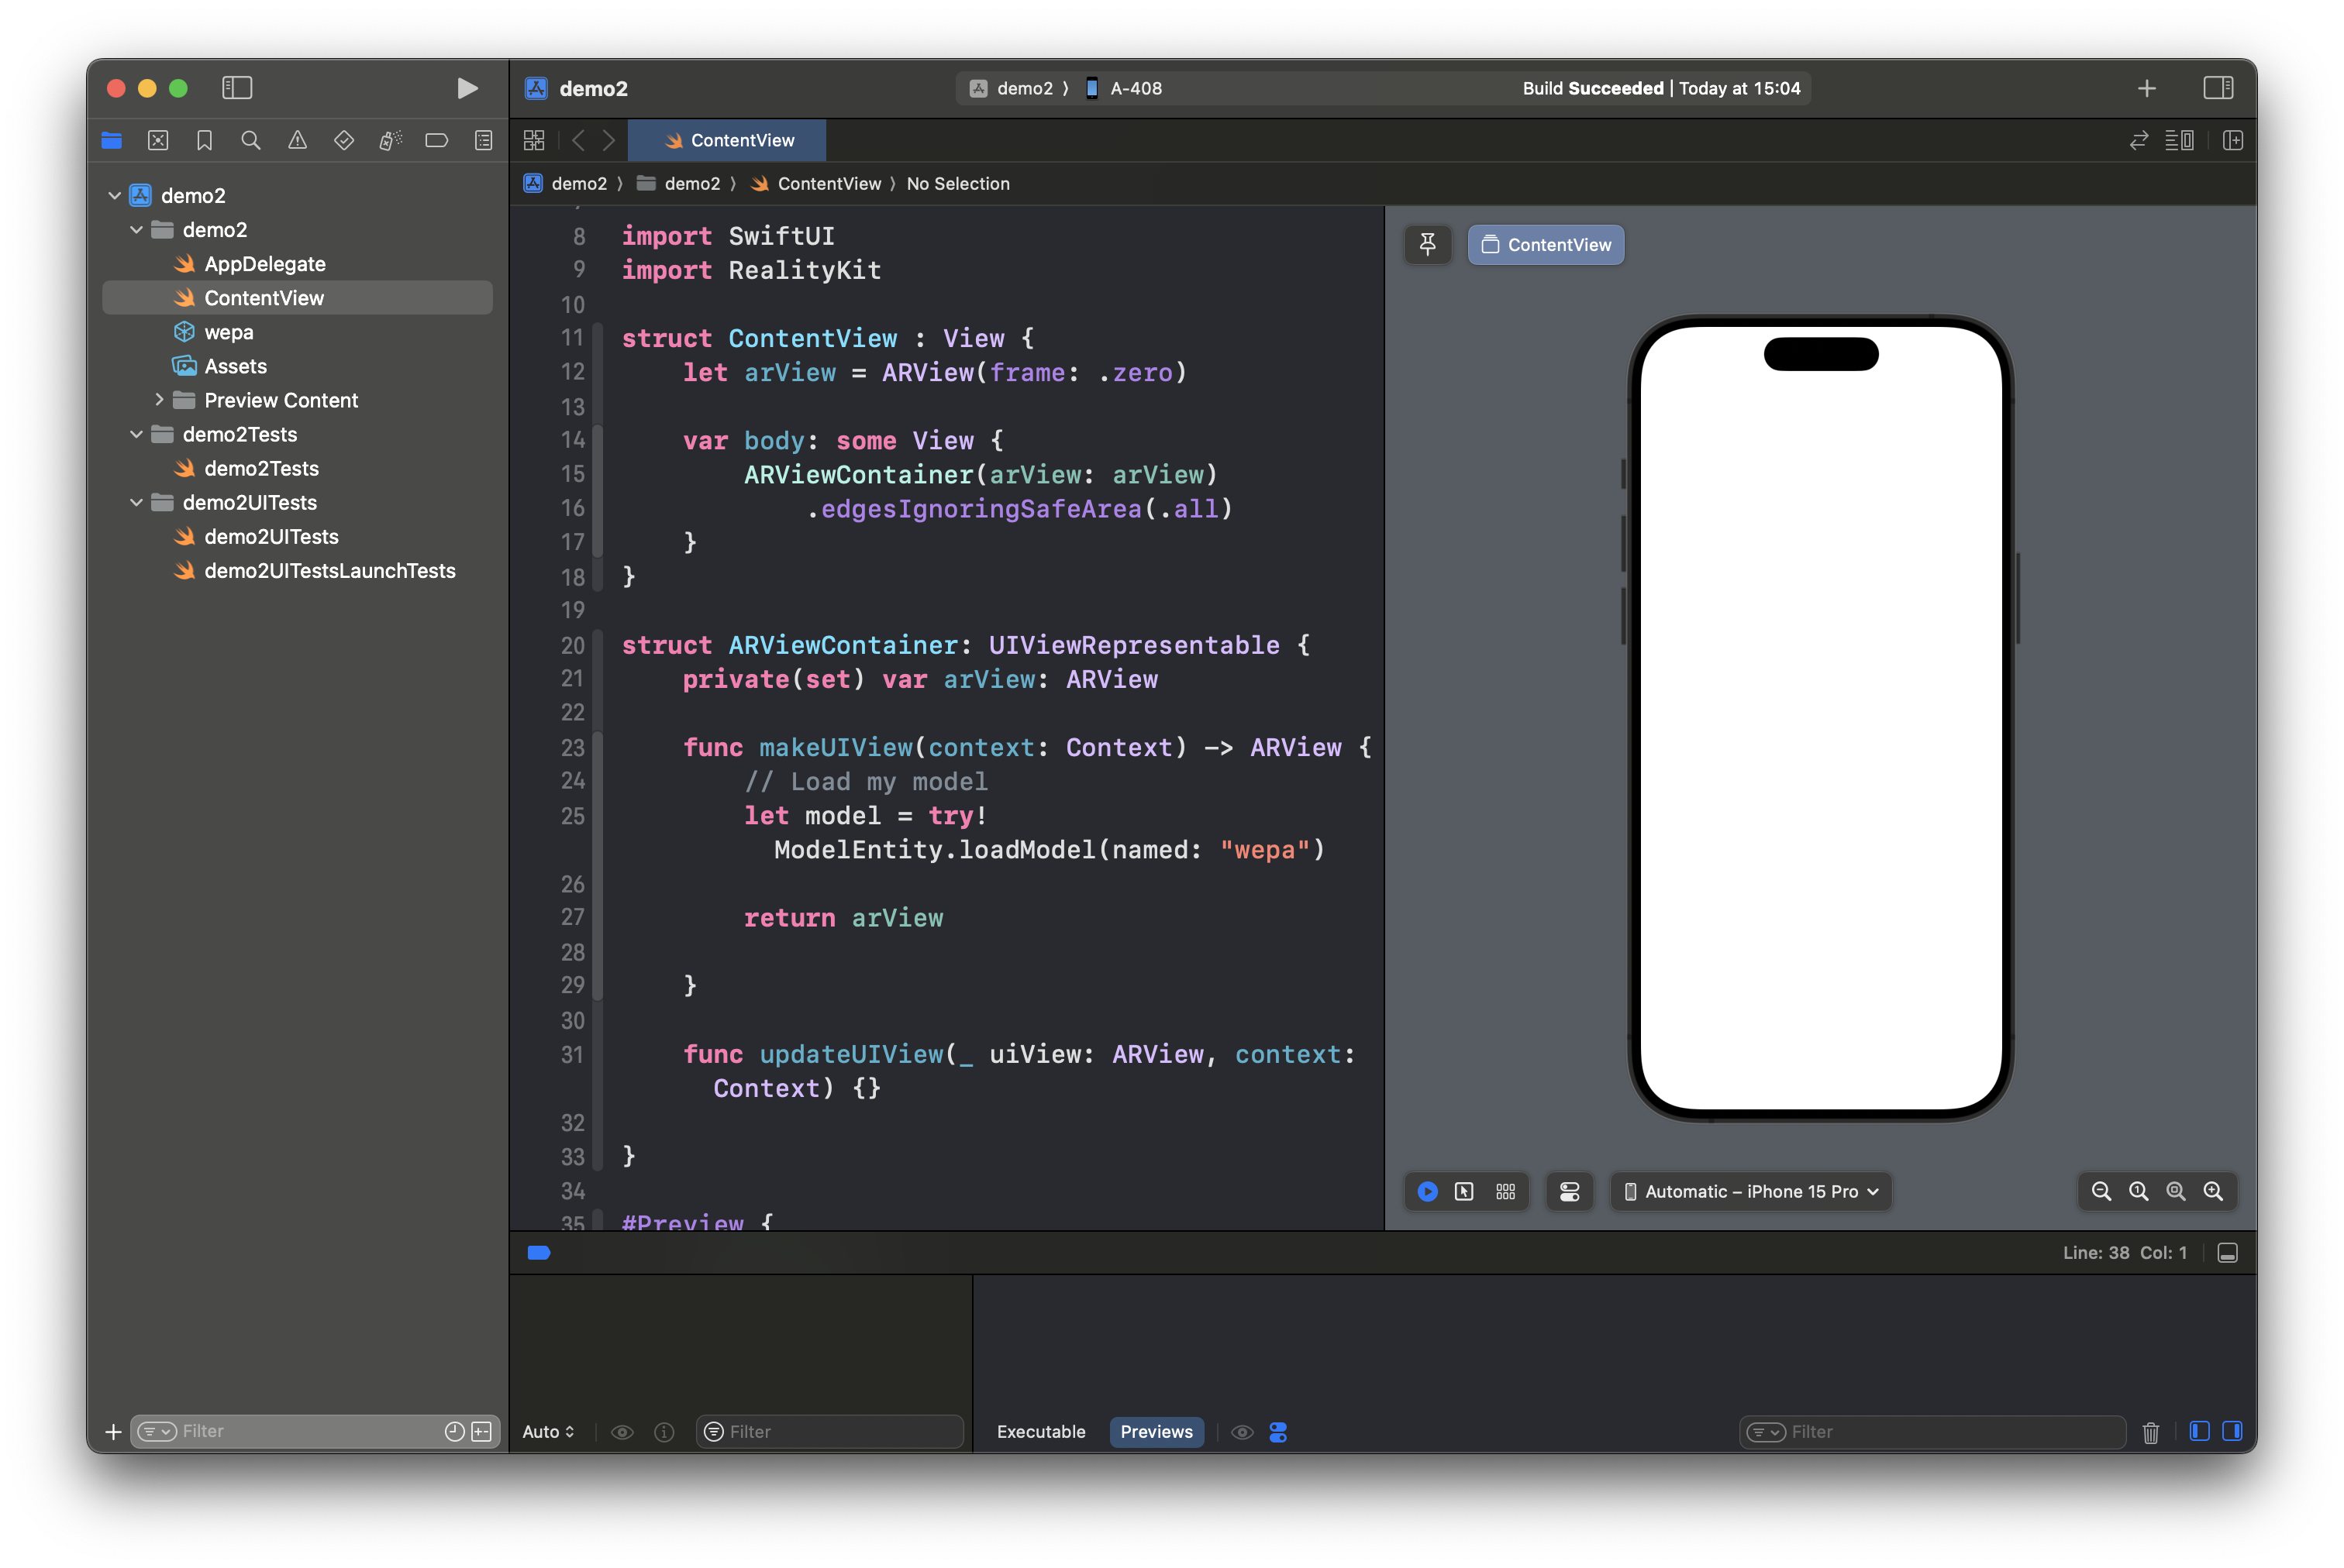The height and width of the screenshot is (1568, 2344).
Task: Collapse the demo2Tests folder
Action: coord(136,434)
